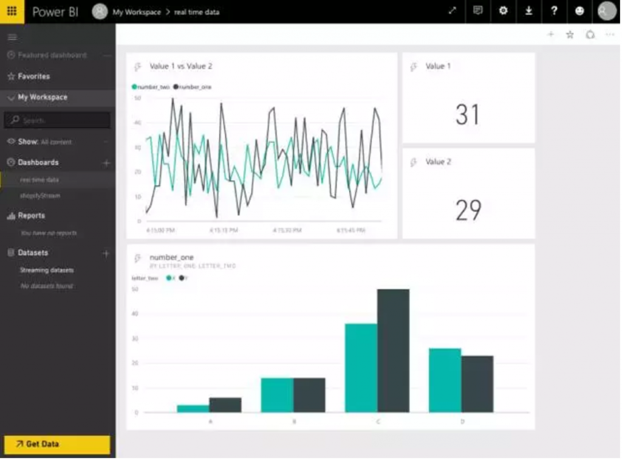The width and height of the screenshot is (622, 460).
Task: Add a new dashboard with plus button
Action: point(106,163)
